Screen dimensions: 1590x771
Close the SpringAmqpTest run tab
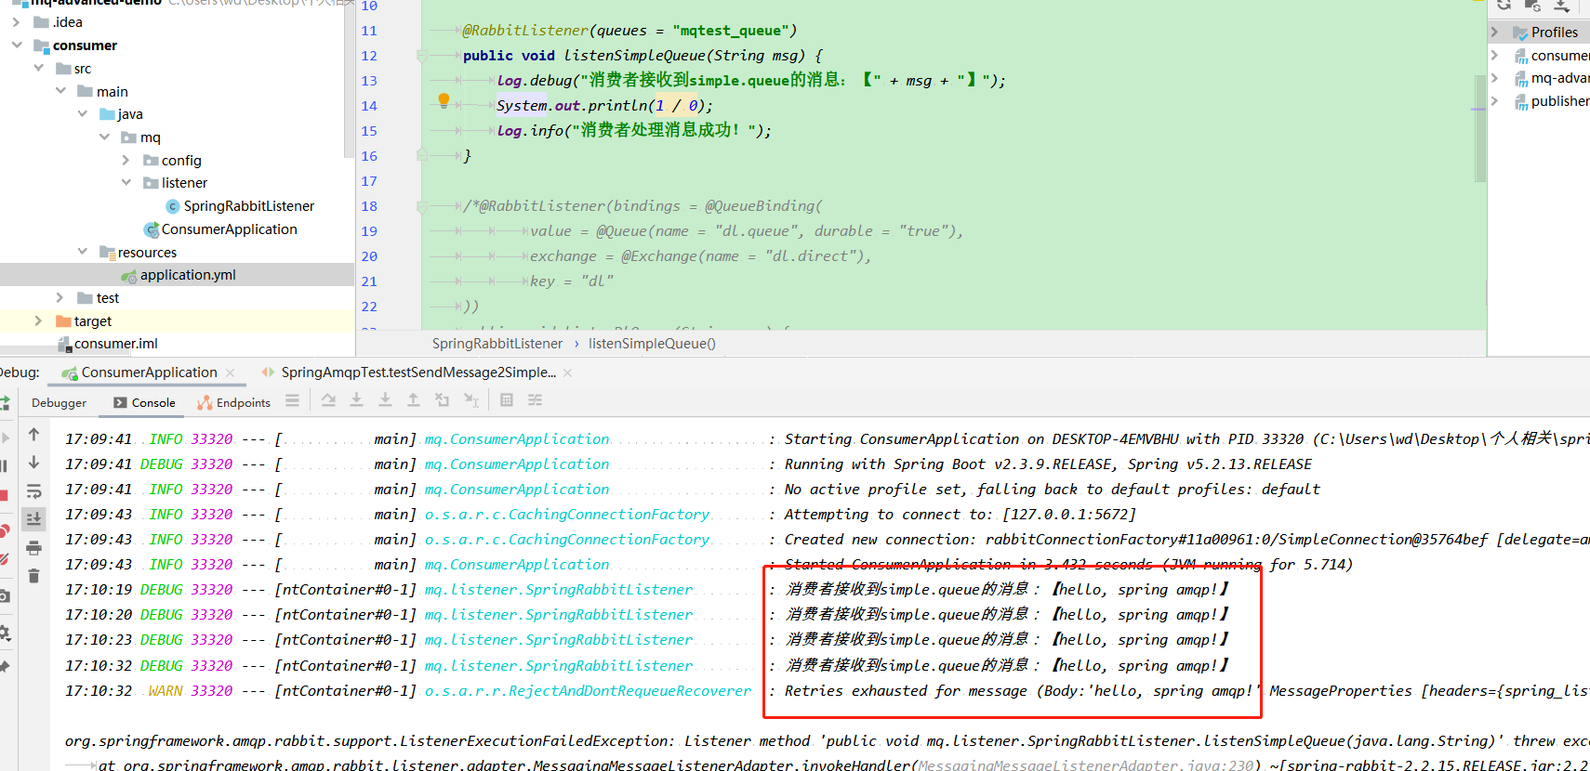point(567,372)
